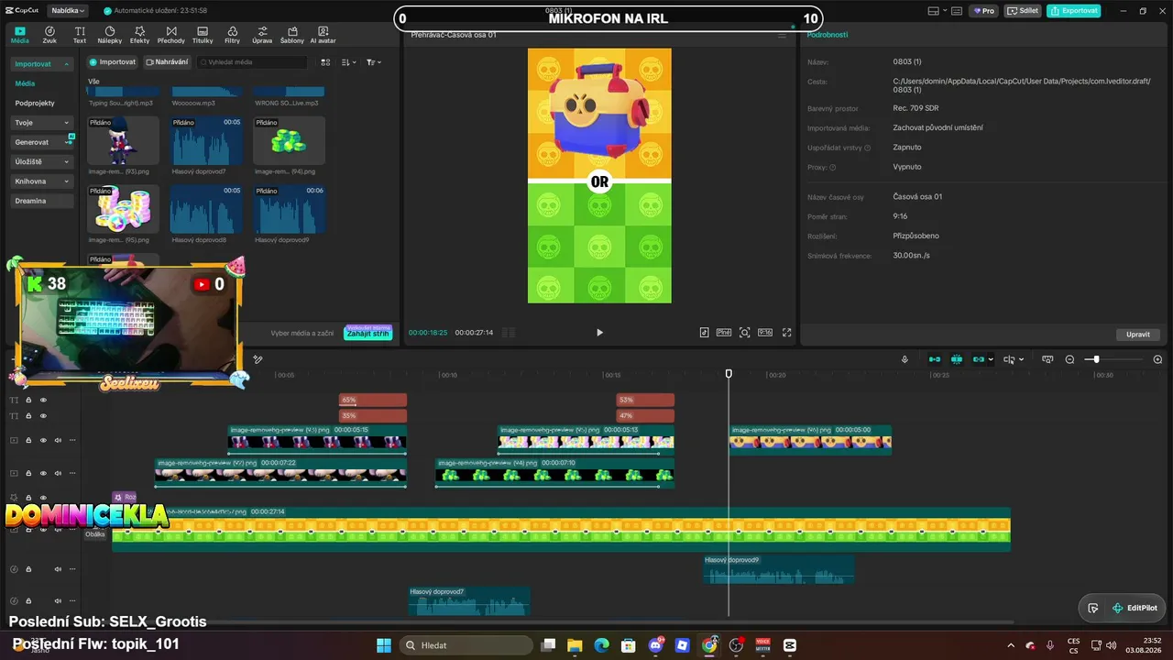Open Dreamina in the sidebar
Image resolution: width=1173 pixels, height=660 pixels.
(42, 201)
